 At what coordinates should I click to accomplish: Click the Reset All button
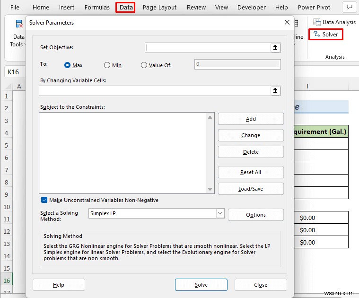click(251, 172)
